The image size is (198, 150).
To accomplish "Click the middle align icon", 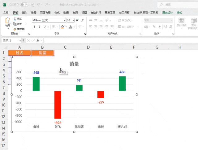I will 96,20.
